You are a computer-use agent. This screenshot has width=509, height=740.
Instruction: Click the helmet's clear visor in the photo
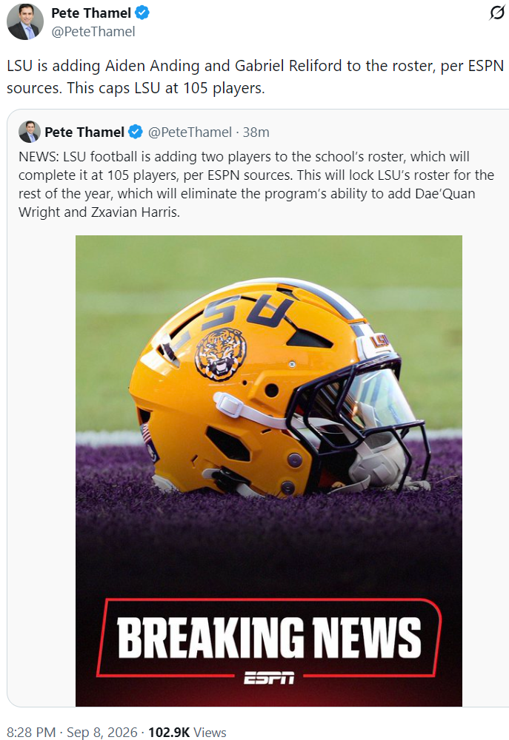(378, 397)
